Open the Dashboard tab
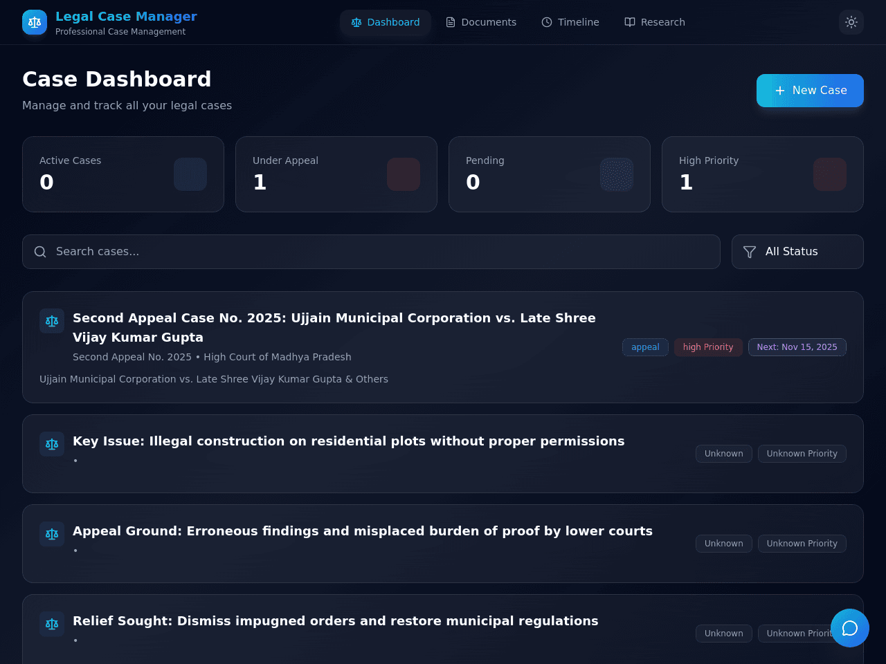886x664 pixels. coord(386,22)
